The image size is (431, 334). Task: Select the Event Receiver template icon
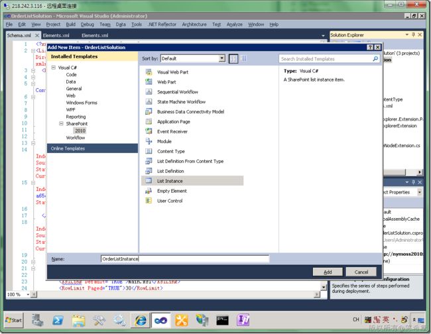point(149,131)
